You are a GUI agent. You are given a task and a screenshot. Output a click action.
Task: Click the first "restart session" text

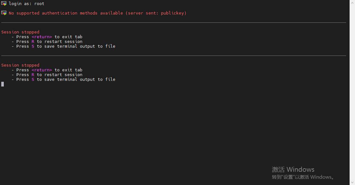(x=63, y=42)
